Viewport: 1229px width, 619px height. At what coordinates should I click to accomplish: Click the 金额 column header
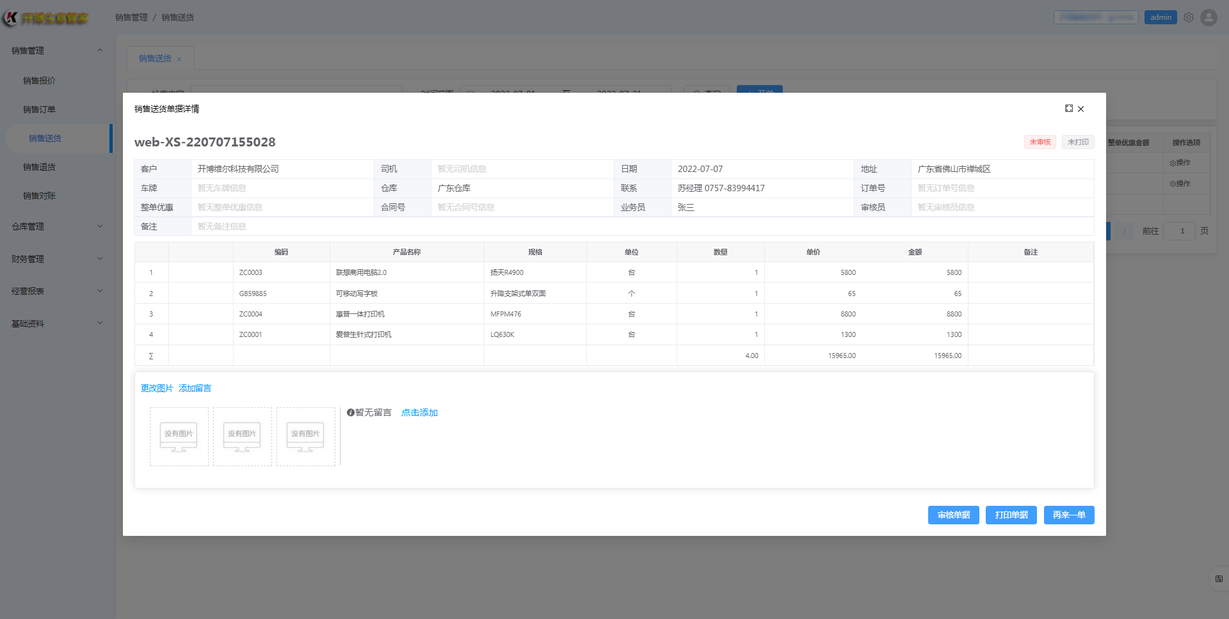[915, 252]
